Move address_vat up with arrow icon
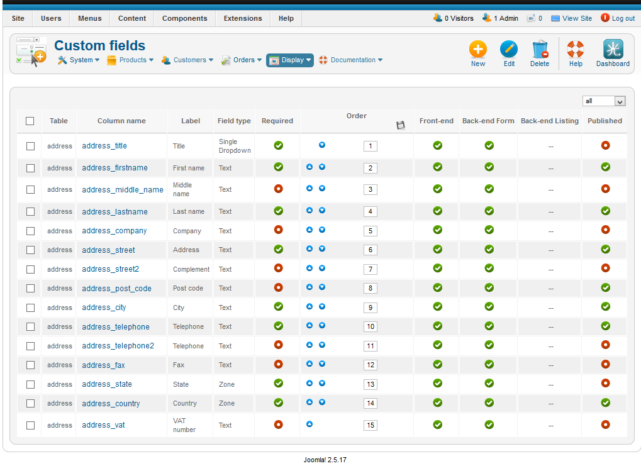641x466 pixels. (x=309, y=424)
